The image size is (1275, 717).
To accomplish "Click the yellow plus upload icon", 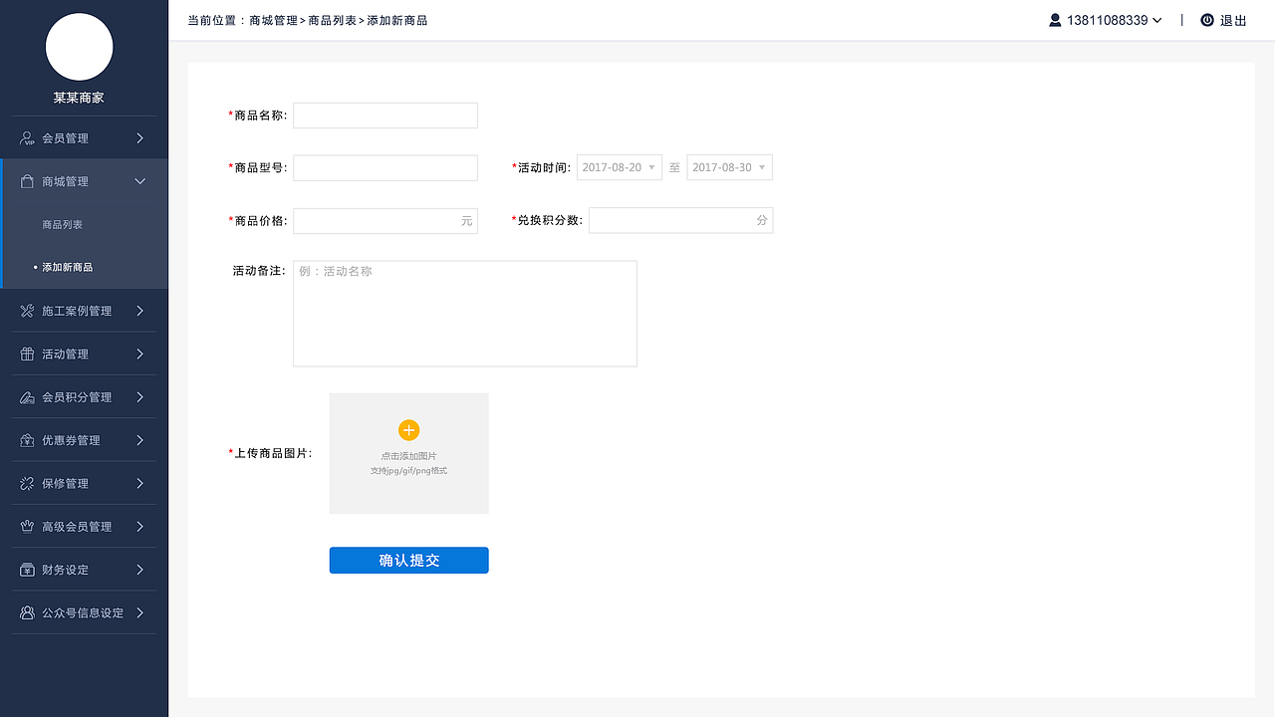I will pyautogui.click(x=408, y=430).
